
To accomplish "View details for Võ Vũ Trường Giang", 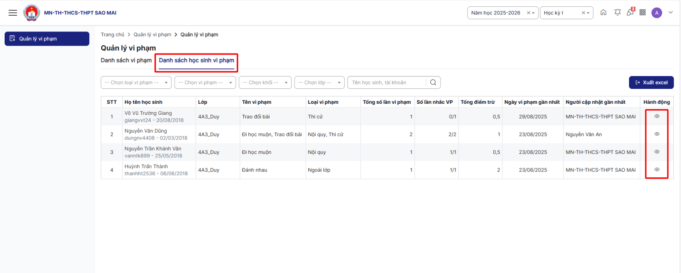I will tap(657, 116).
